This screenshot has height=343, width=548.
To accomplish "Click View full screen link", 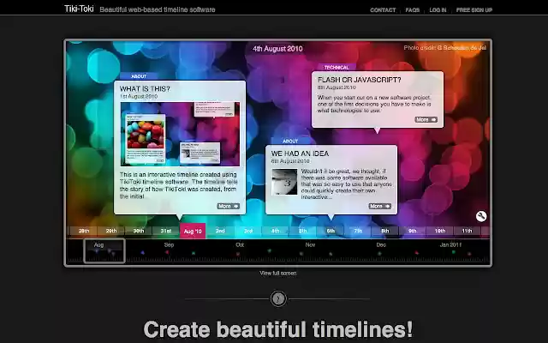I will [277, 273].
